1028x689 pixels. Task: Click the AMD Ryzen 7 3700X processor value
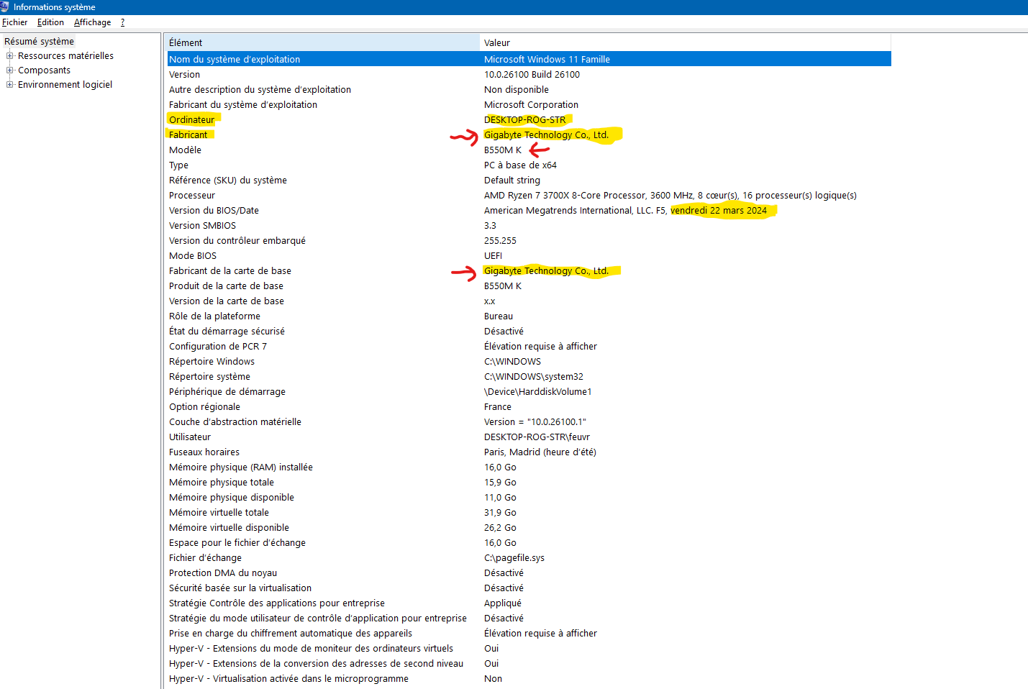(670, 196)
